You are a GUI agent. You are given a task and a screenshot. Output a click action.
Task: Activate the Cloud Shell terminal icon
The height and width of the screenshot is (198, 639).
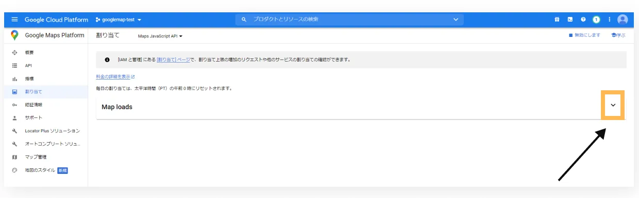point(570,19)
